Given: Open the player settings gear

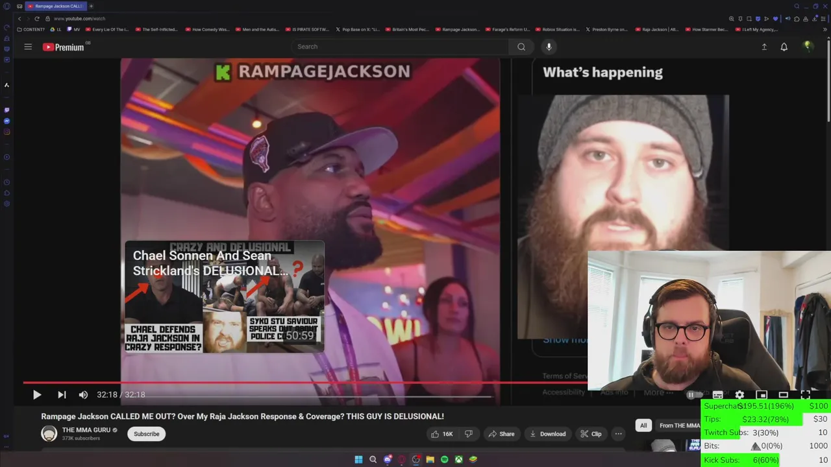Looking at the screenshot, I should click(739, 394).
